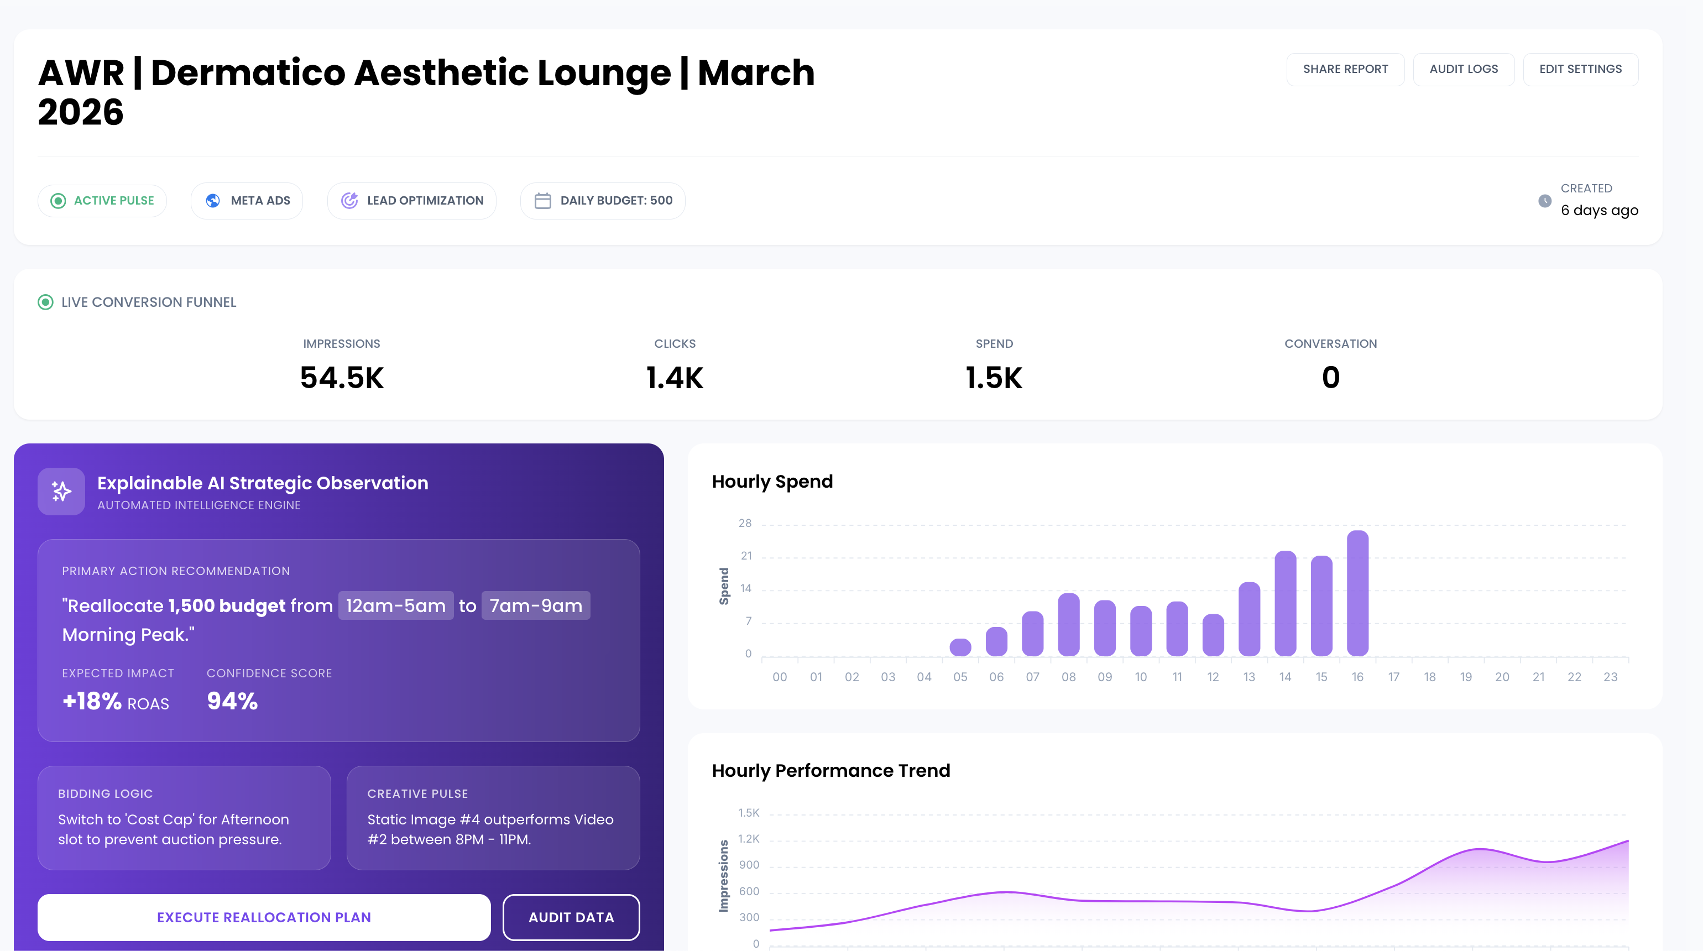Click the Live Conversion Funnel label
This screenshot has height=951, width=1703.
[x=149, y=302]
